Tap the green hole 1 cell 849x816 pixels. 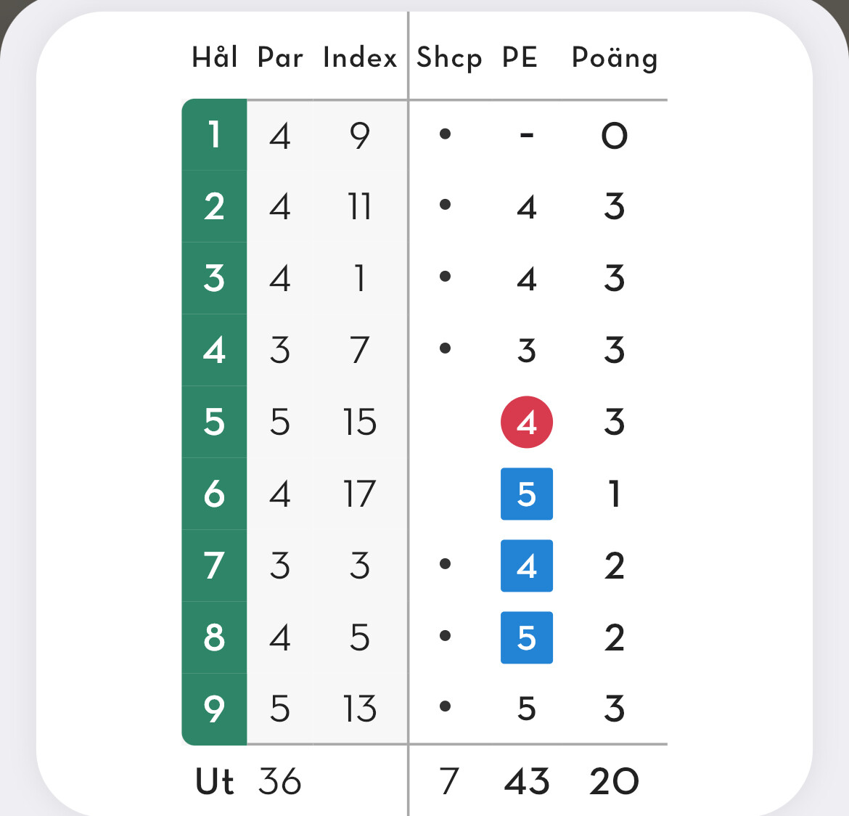coord(214,134)
